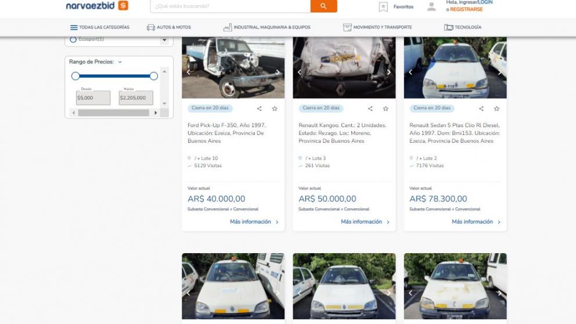Collapse the Rango de Precios section
This screenshot has height=324, width=576.
[120, 62]
